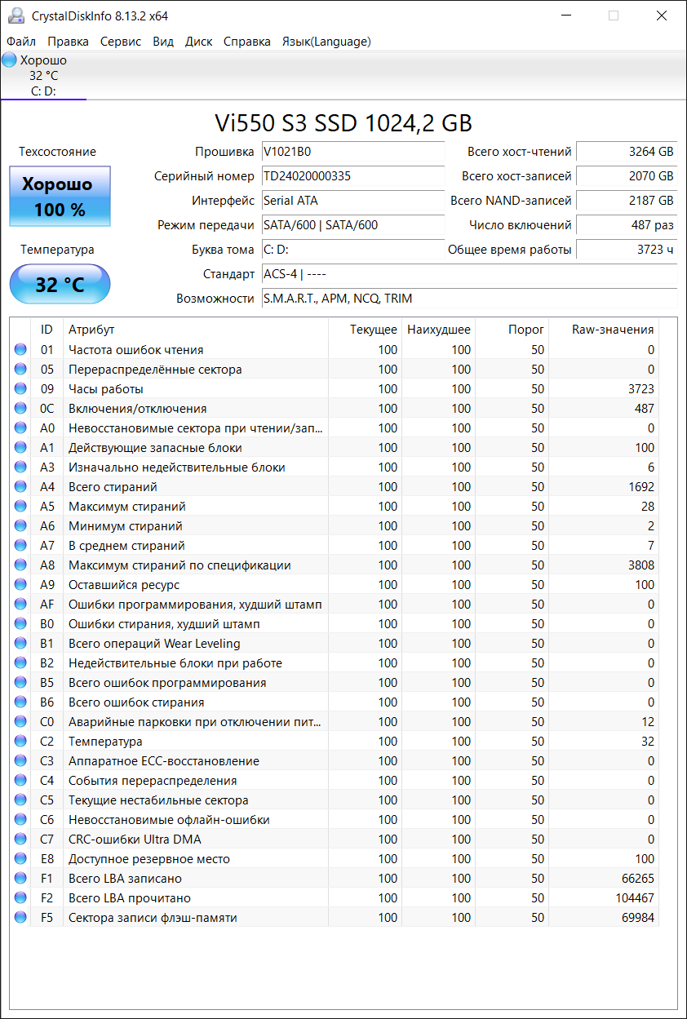Viewport: 687px width, 1019px height.
Task: Click status orb for attribute 05 reallocated sectors
Action: [x=20, y=370]
